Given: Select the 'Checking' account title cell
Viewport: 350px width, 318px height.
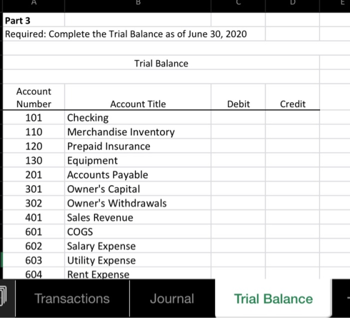Looking at the screenshot, I should pyautogui.click(x=137, y=118).
